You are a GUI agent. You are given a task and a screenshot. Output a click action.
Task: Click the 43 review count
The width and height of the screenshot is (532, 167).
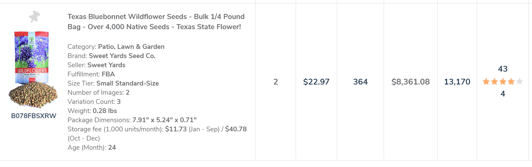pos(503,69)
